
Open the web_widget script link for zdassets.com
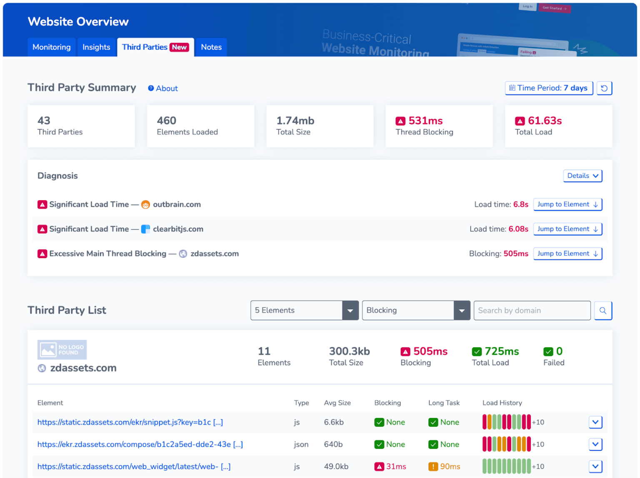[133, 466]
